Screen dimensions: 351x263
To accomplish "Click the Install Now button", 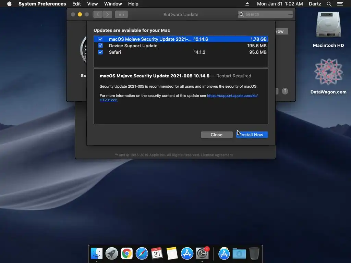I will (252, 135).
